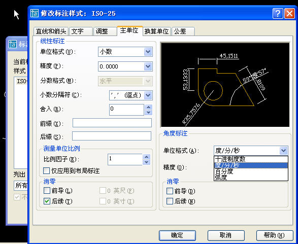Go to the 换算单位 tab
298x244 pixels.
[x=157, y=31]
